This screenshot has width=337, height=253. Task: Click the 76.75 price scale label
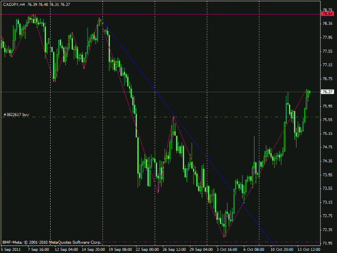pos(327,79)
